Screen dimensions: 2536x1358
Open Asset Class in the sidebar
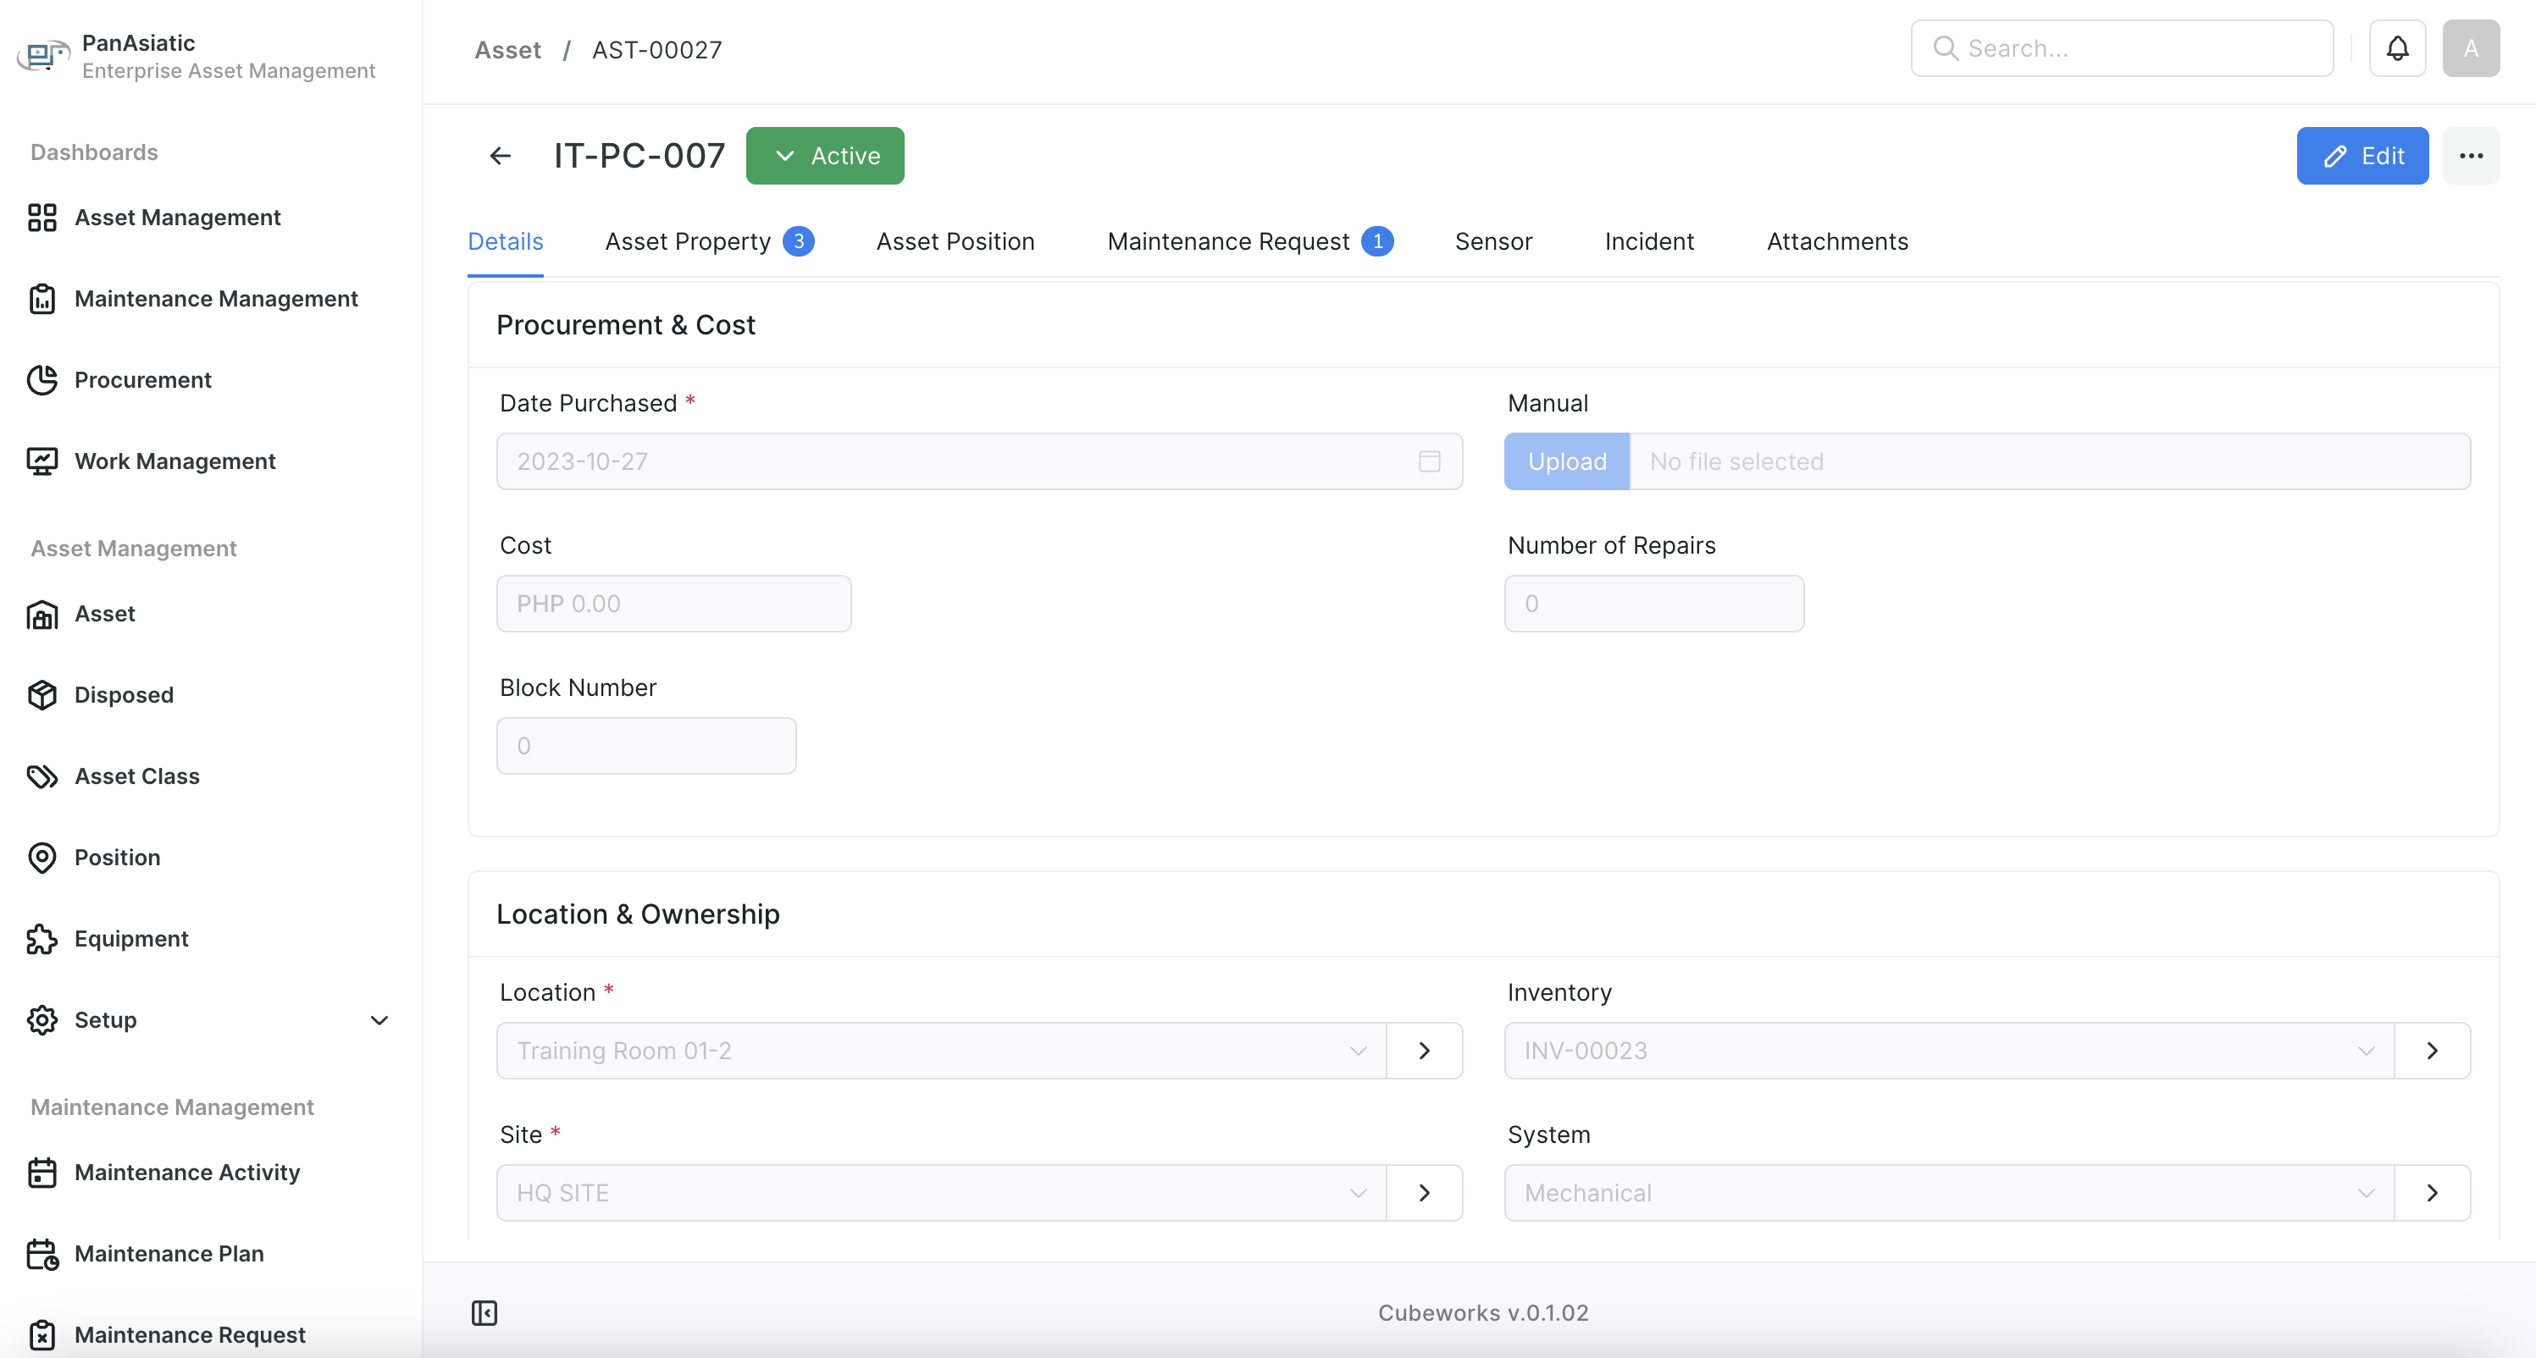pyautogui.click(x=136, y=776)
